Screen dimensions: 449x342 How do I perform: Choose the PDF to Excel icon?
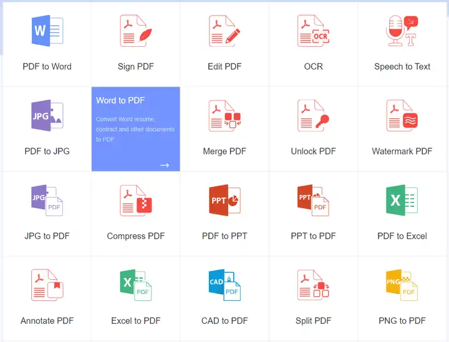pos(402,200)
